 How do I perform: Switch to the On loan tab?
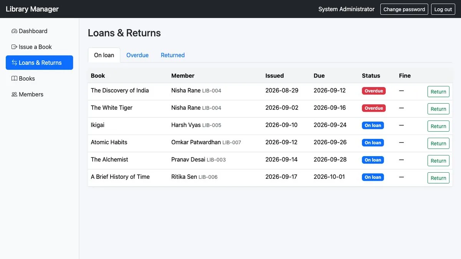point(104,55)
